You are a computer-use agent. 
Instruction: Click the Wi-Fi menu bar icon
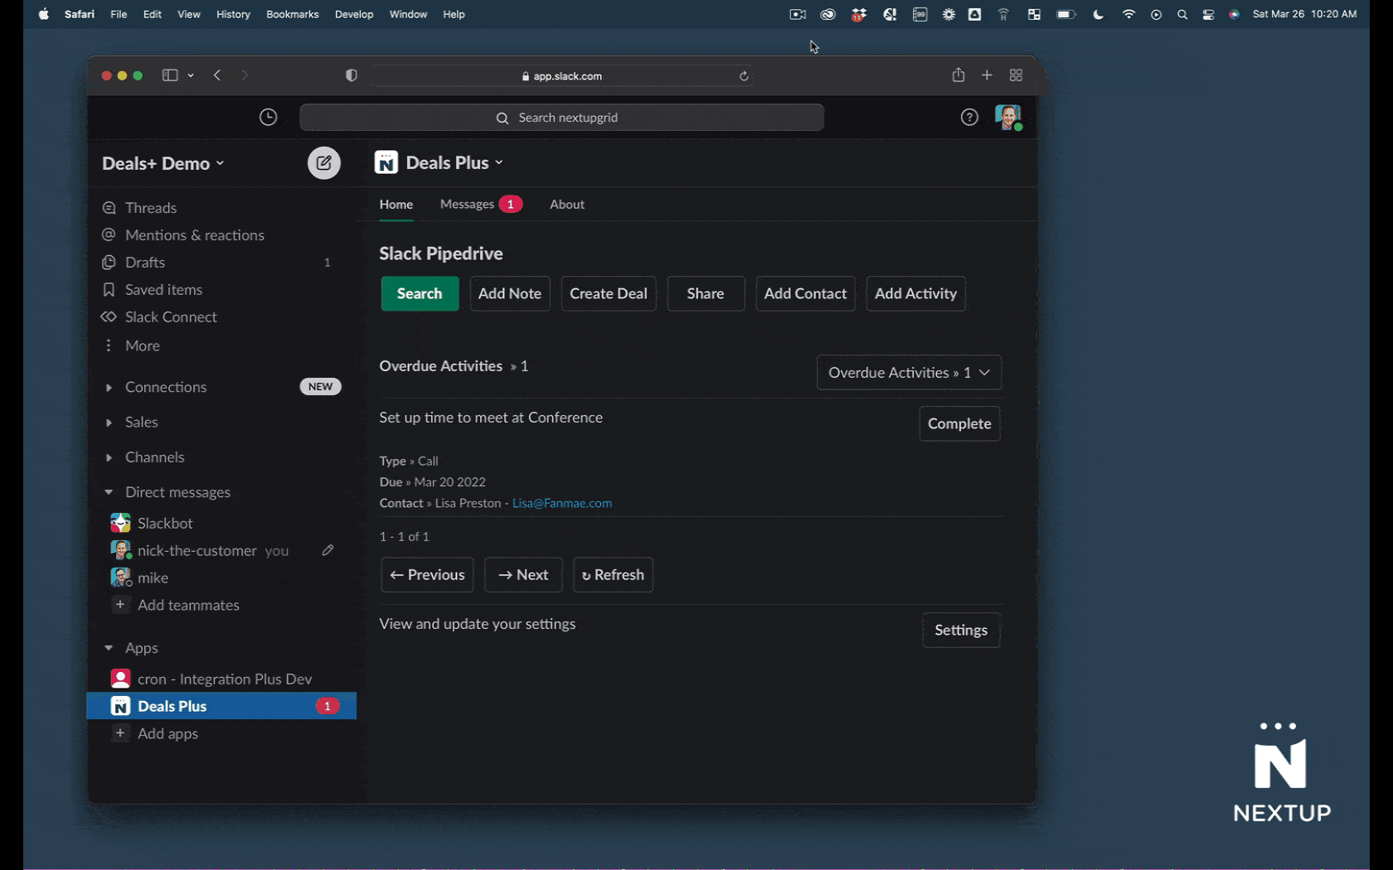[1128, 14]
